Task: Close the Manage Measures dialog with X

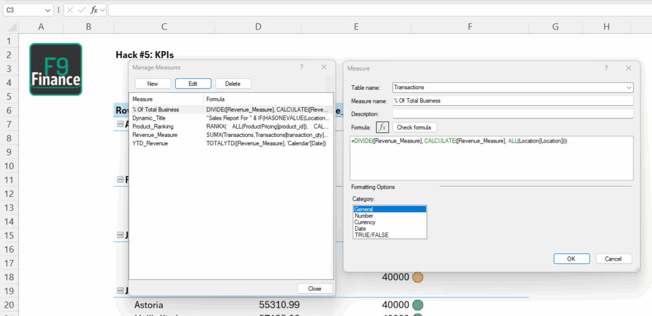Action: point(324,67)
